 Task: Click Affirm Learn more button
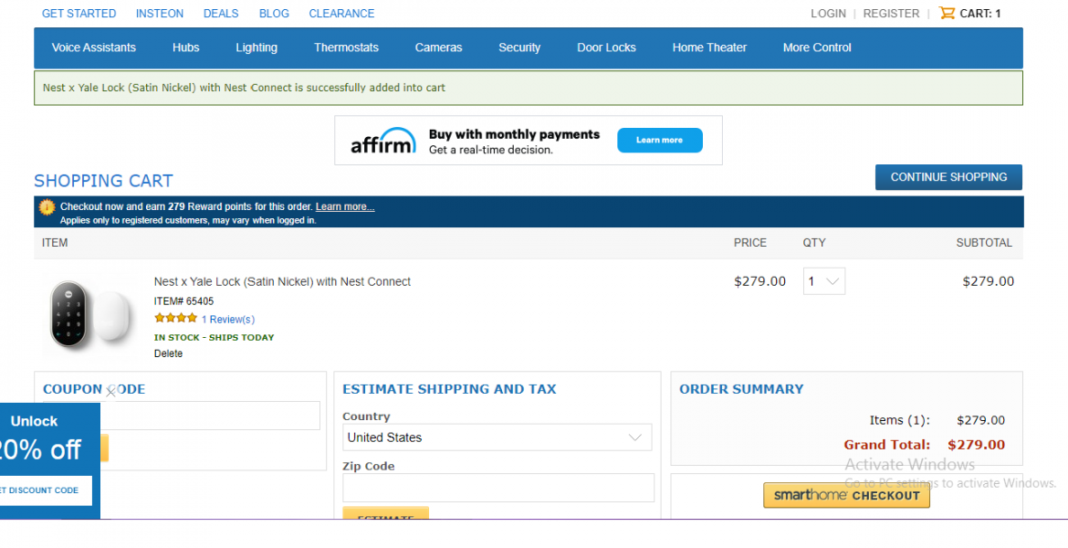[659, 141]
